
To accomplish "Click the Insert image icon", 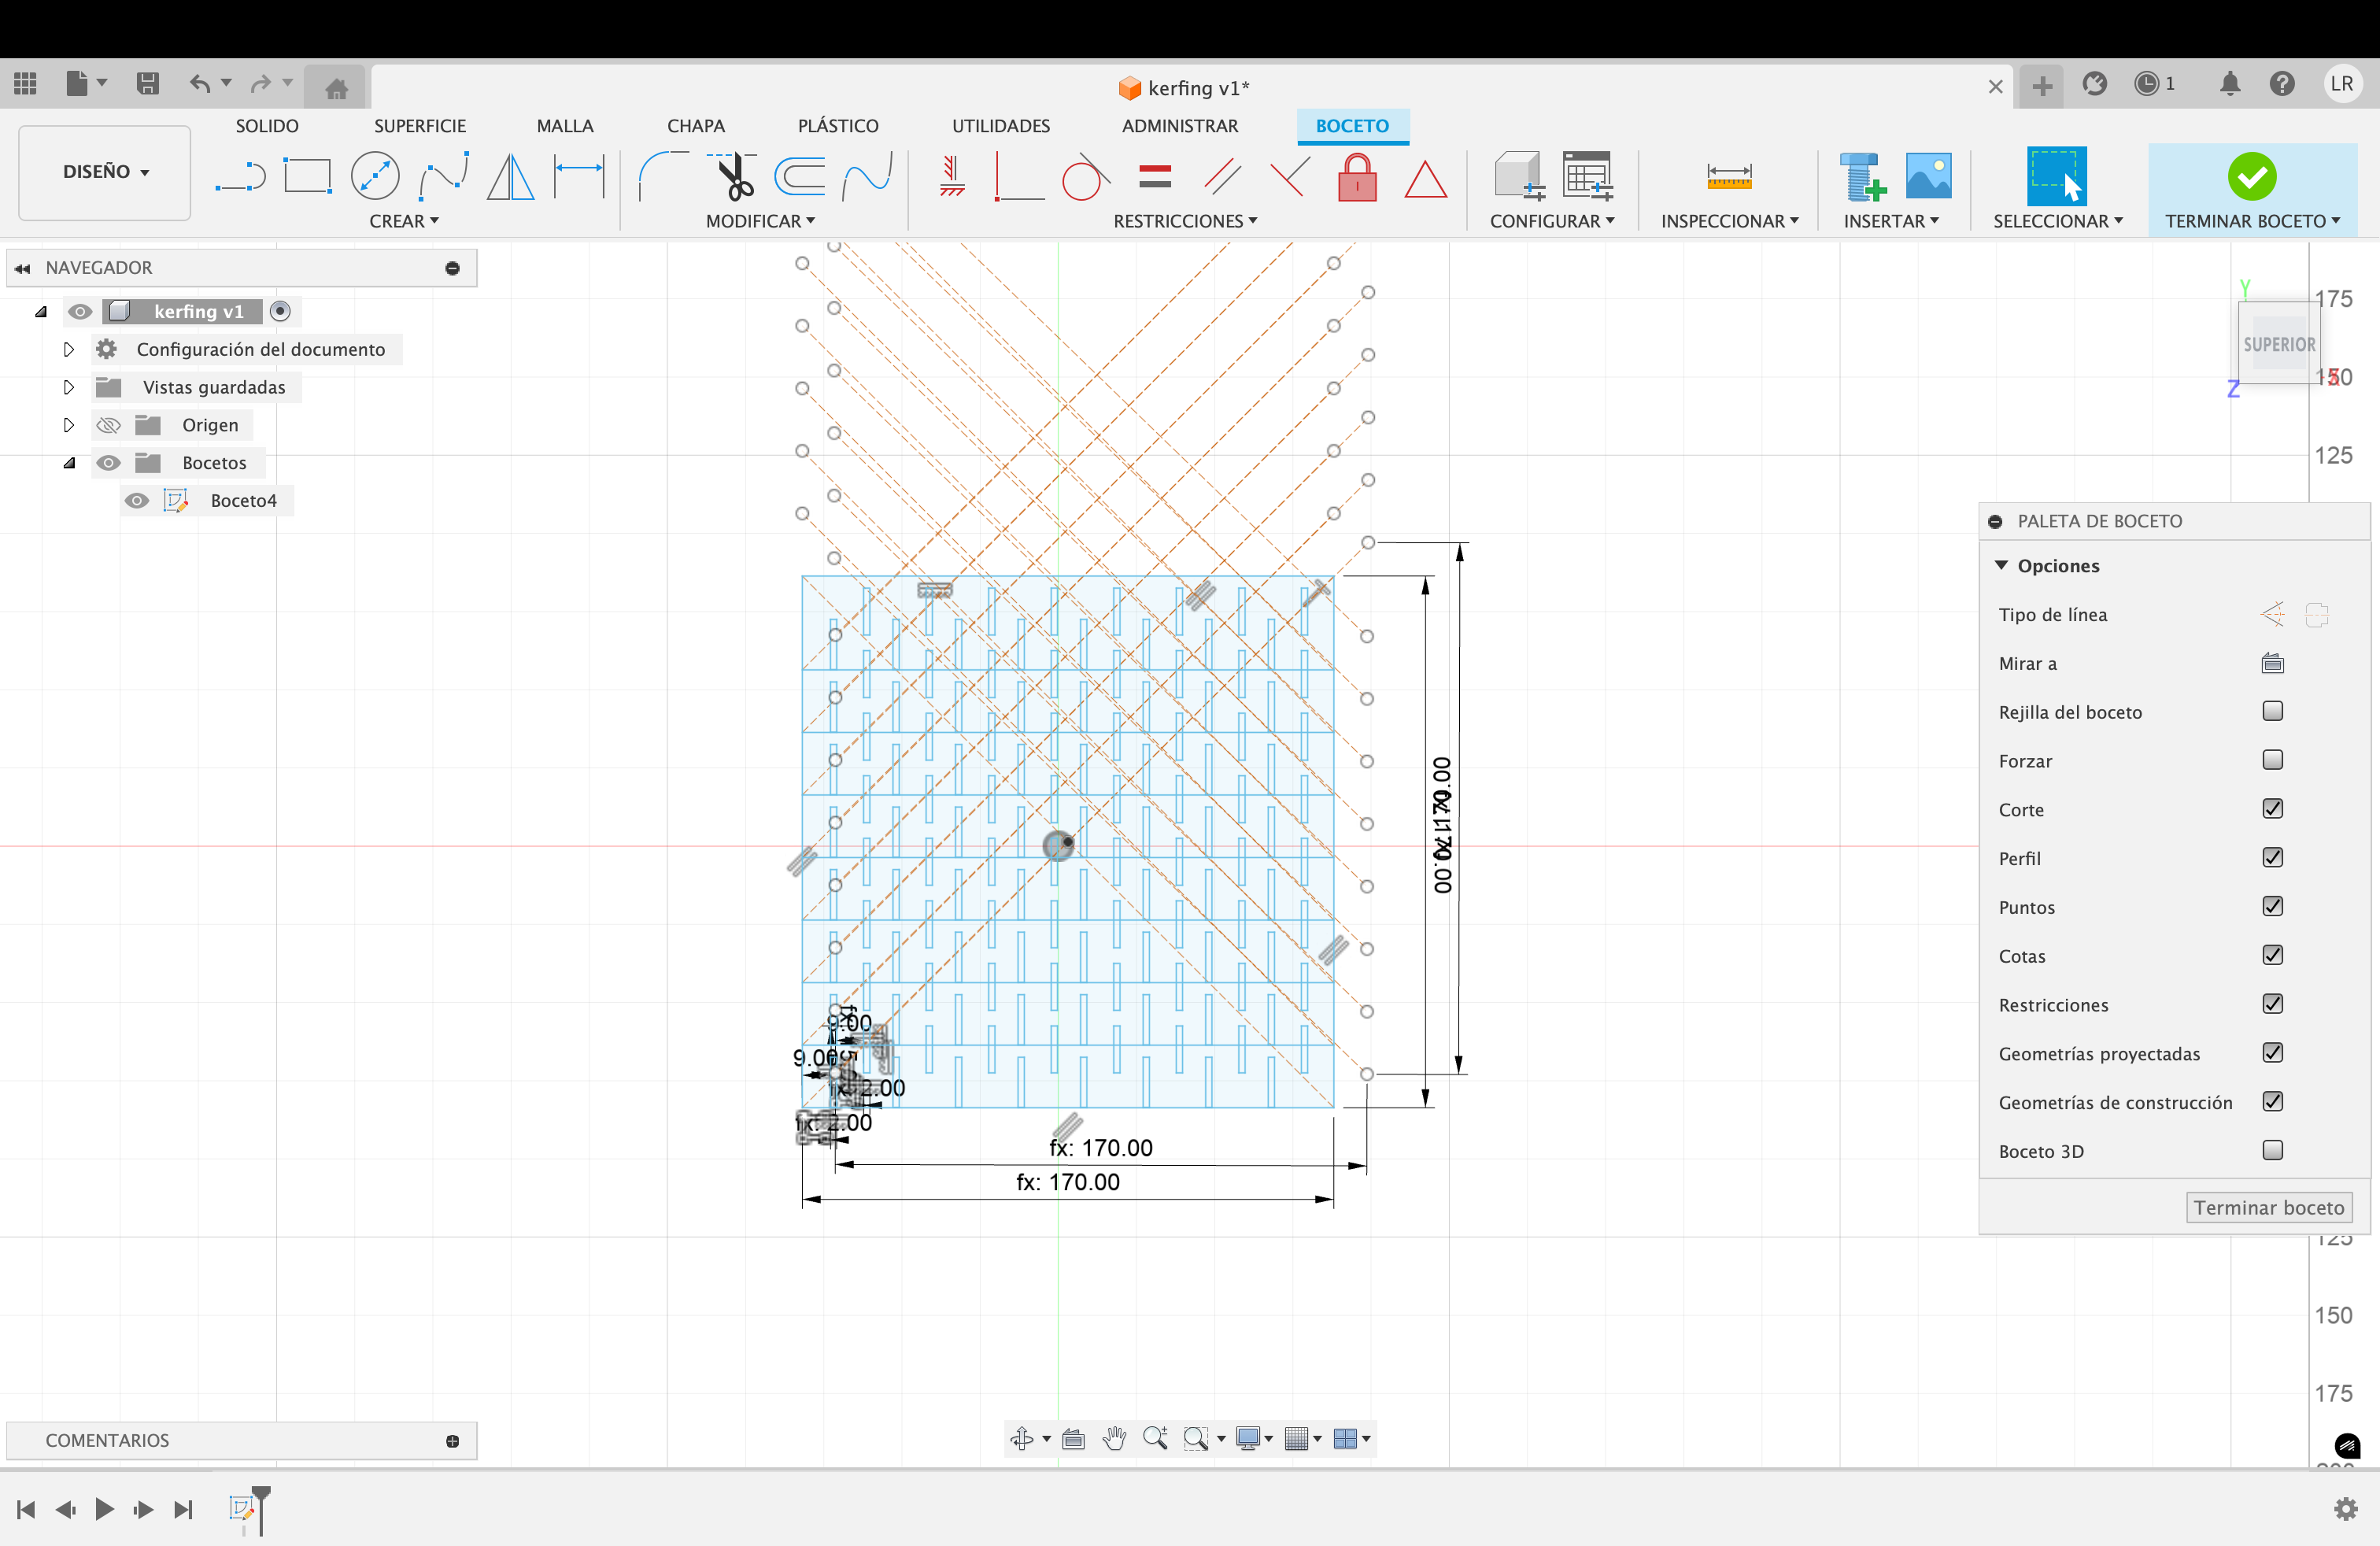I will point(1928,177).
